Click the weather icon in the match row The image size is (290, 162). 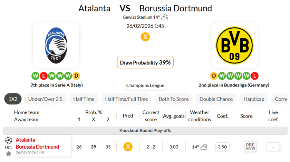(x=204, y=147)
